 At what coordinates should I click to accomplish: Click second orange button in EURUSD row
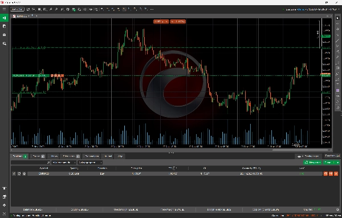tap(331, 173)
